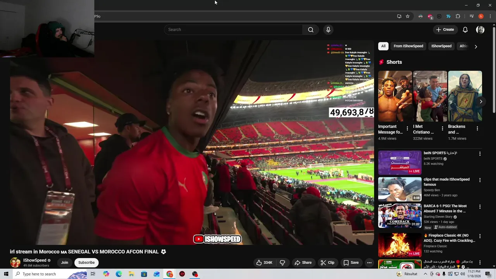This screenshot has width=496, height=279.
Task: Open the Chrome three-dot menu
Action: (490, 16)
